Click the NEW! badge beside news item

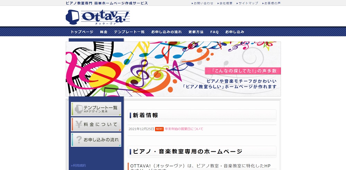click(159, 129)
